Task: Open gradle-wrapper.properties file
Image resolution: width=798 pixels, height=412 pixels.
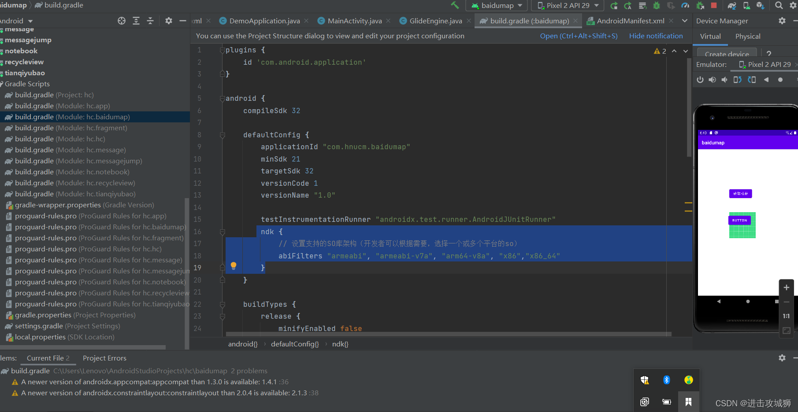Action: pos(84,205)
